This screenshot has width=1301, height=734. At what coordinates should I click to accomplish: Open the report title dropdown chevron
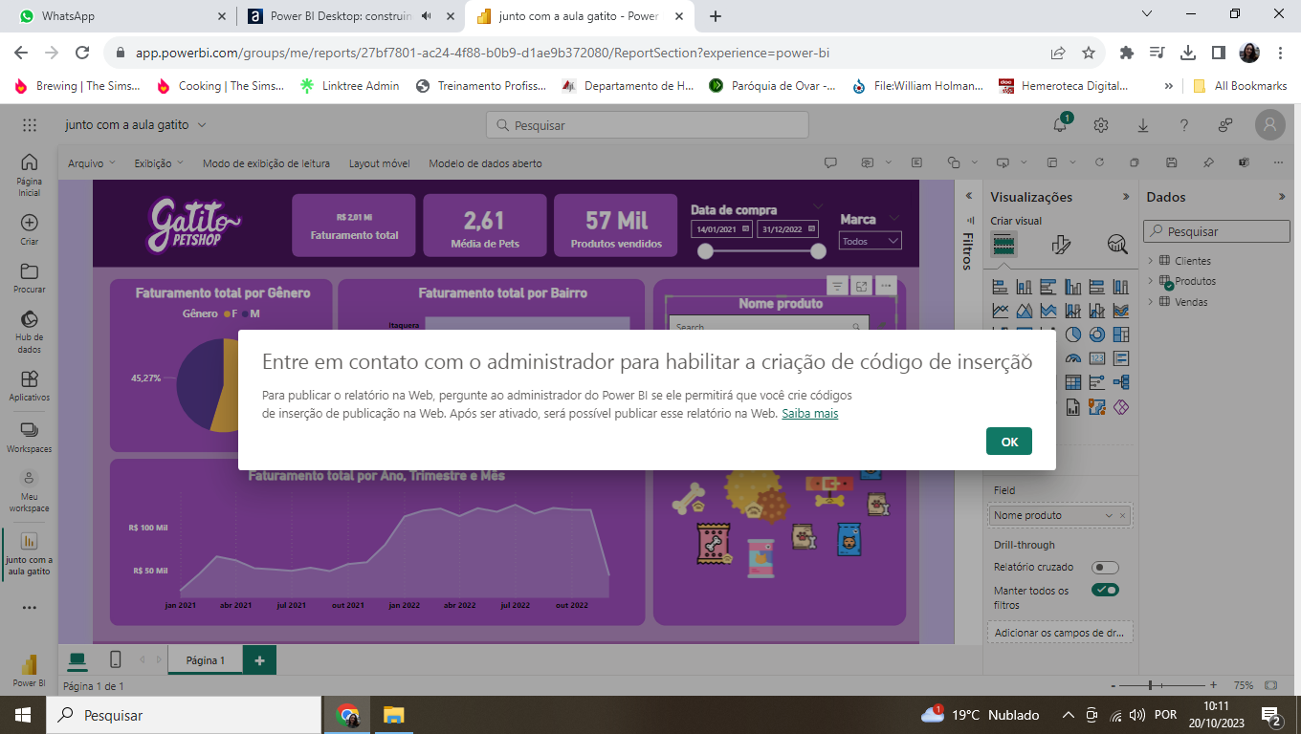click(x=202, y=125)
